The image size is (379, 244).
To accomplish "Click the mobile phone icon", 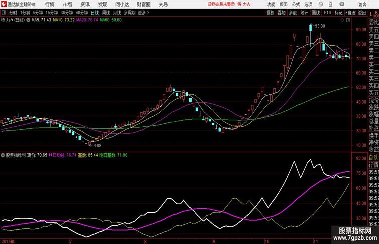I will point(330,4).
